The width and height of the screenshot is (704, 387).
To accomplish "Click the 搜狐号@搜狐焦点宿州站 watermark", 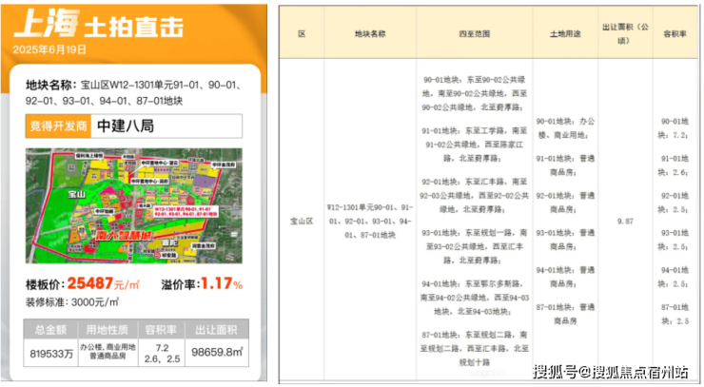I will (614, 370).
